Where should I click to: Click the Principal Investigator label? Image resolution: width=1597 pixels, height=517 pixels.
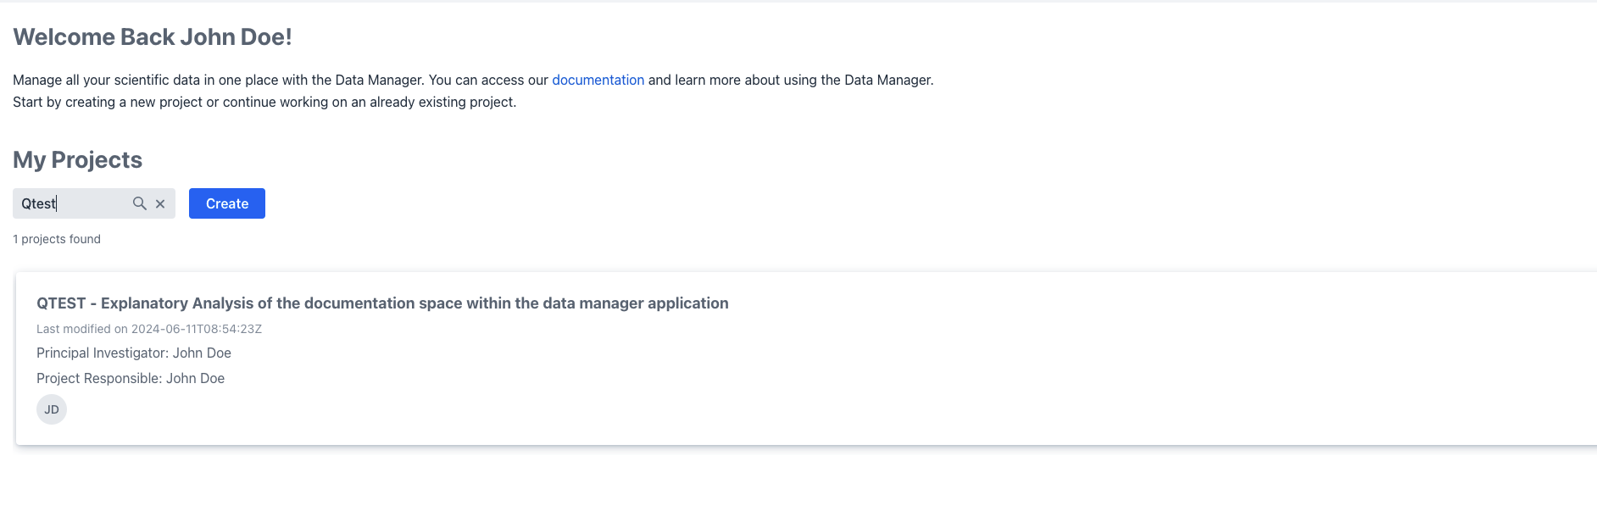(103, 353)
